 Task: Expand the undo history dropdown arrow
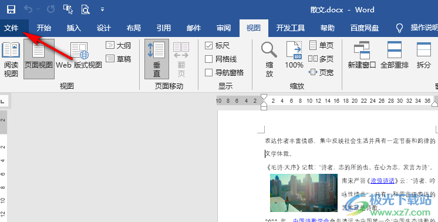click(x=38, y=9)
